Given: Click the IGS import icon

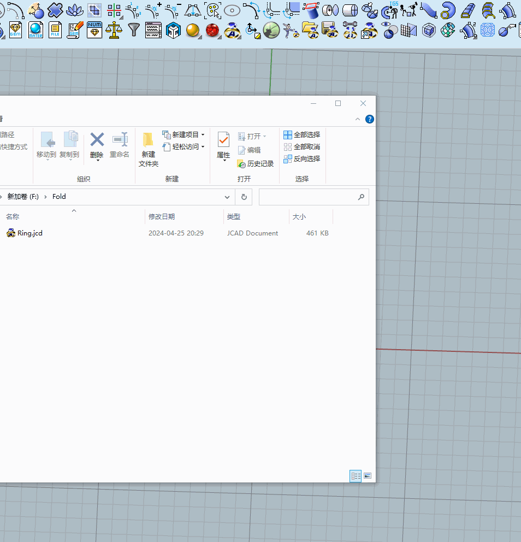Looking at the screenshot, I should tap(390, 10).
